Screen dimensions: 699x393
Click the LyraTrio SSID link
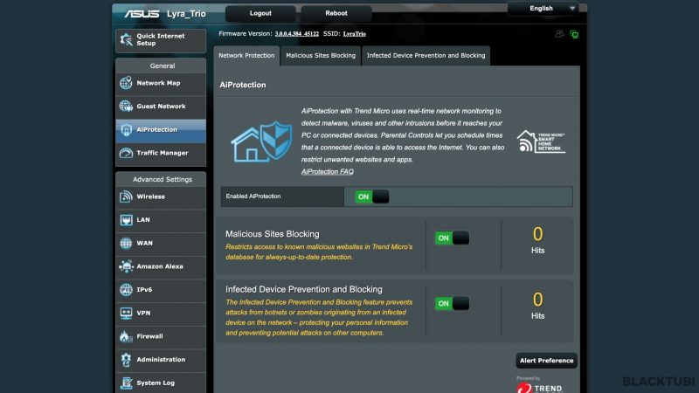pos(355,34)
